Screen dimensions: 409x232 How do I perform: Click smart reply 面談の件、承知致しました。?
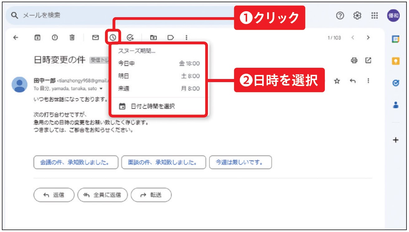coord(164,162)
